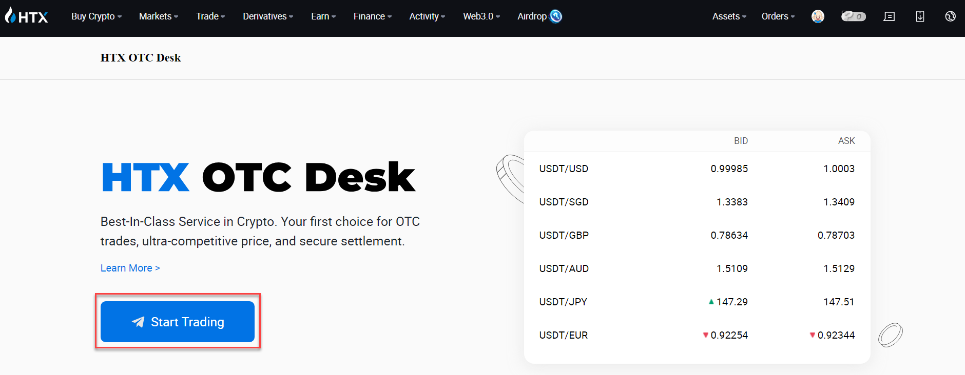Viewport: 965px width, 375px height.
Task: Open the Trade dropdown
Action: point(210,16)
